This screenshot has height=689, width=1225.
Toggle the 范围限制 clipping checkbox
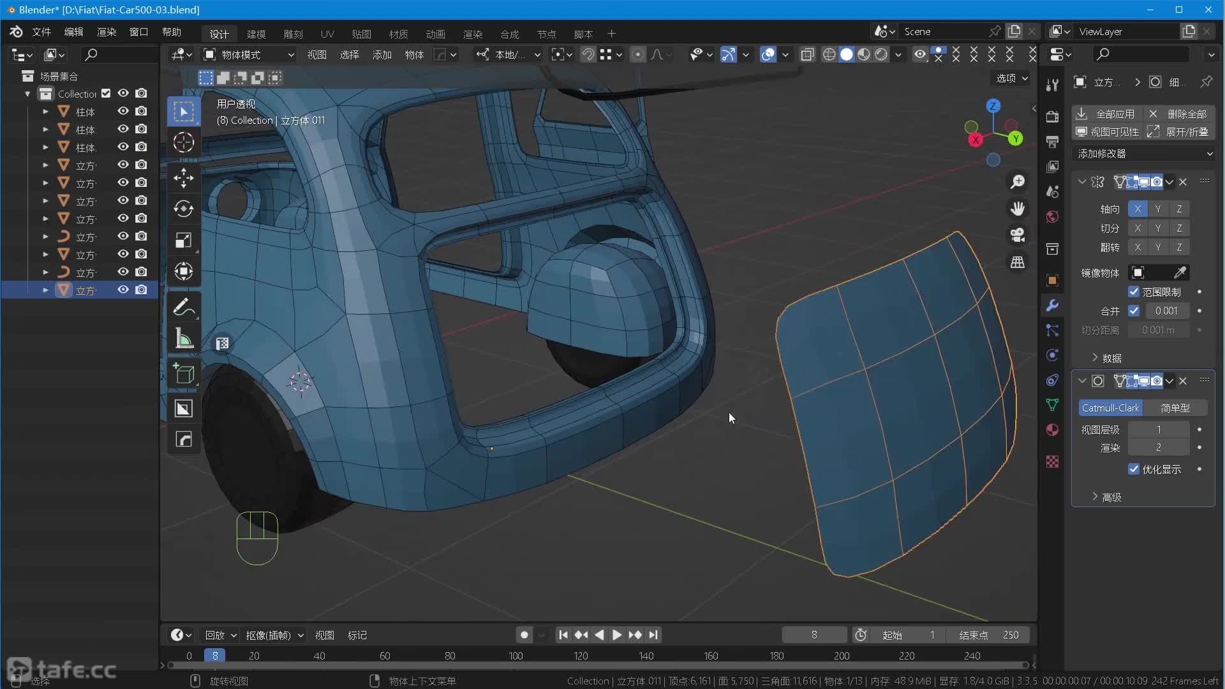tap(1134, 292)
